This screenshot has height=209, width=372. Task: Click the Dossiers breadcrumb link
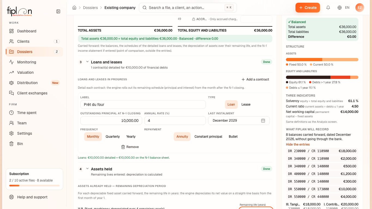[x=90, y=8]
